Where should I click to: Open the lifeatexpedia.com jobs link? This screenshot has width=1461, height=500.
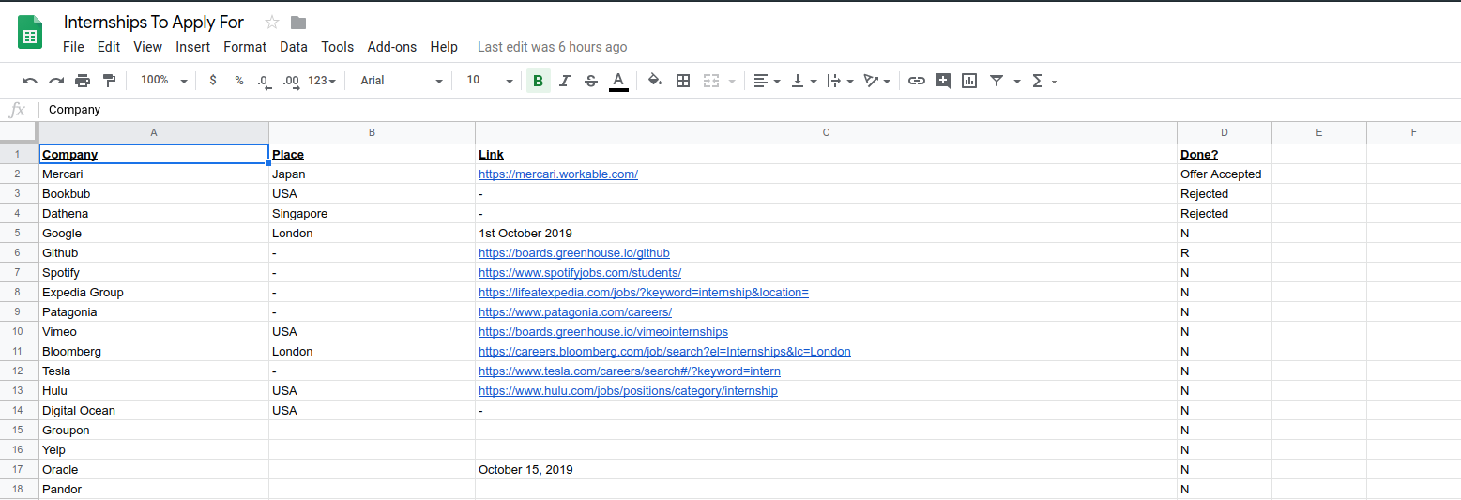pos(644,293)
